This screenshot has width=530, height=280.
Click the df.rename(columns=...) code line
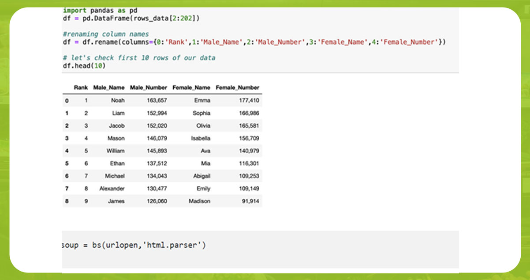(x=254, y=42)
